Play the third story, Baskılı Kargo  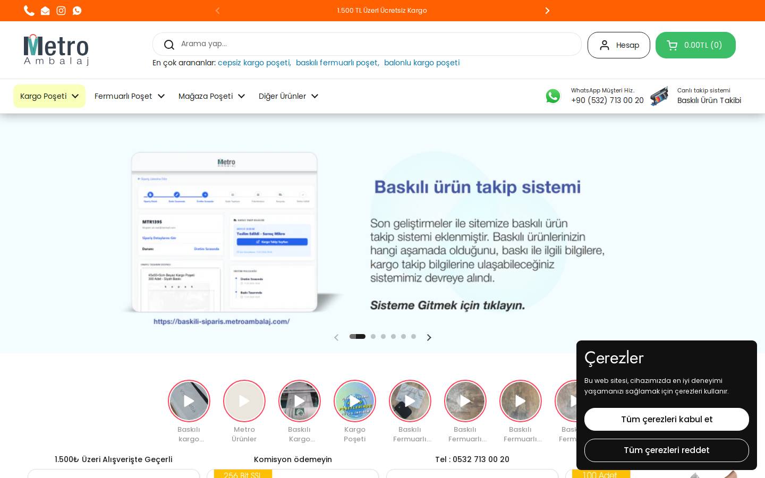click(300, 401)
